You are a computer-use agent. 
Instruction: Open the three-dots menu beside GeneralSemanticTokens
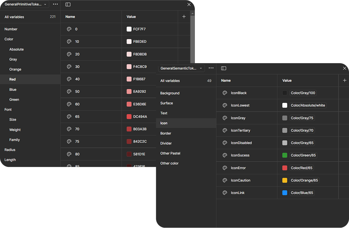[x=211, y=68]
